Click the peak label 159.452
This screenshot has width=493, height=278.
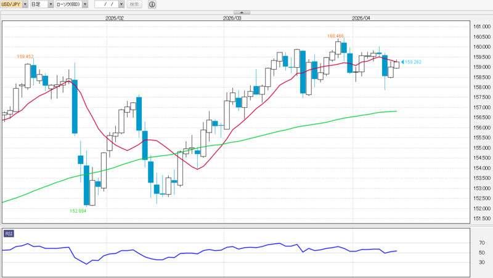point(25,57)
